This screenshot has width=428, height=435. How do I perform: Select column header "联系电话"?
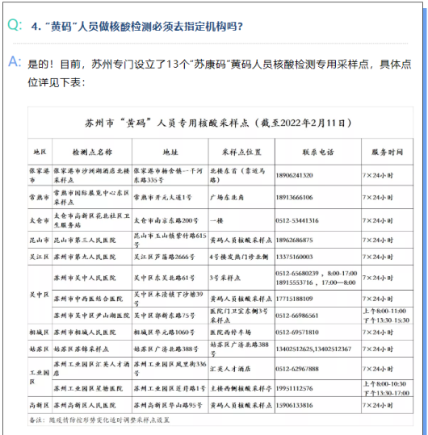(x=318, y=152)
